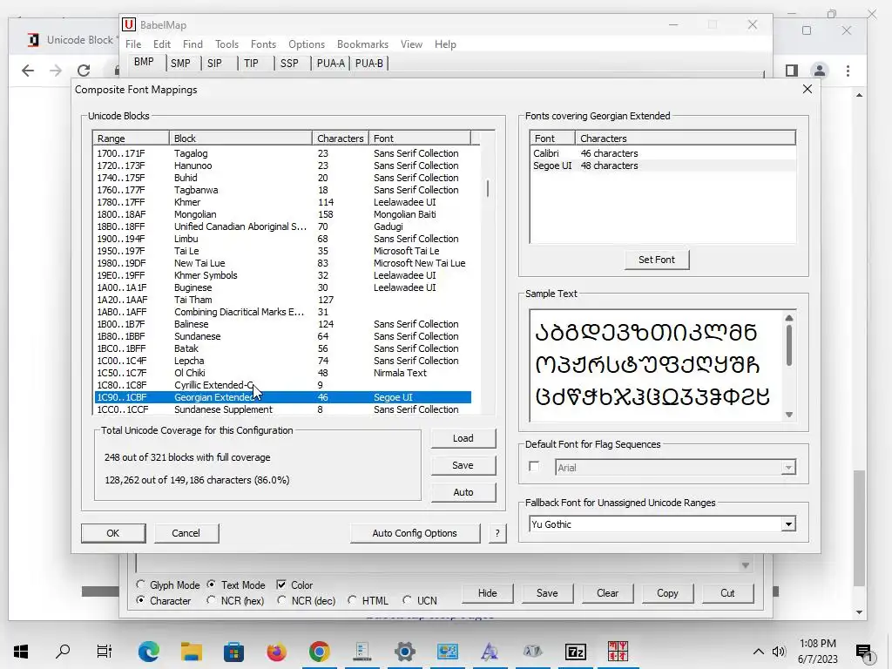Open the notification center icon
892x669 pixels.
864,652
